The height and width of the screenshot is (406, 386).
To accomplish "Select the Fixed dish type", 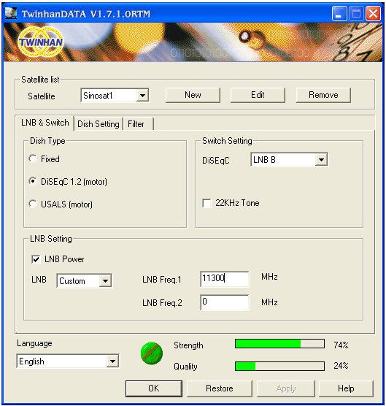I will 33,158.
